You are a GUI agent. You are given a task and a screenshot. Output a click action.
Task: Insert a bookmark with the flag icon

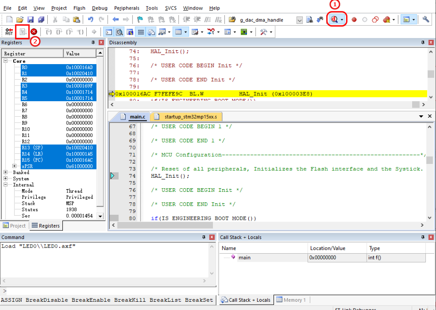[x=140, y=20]
